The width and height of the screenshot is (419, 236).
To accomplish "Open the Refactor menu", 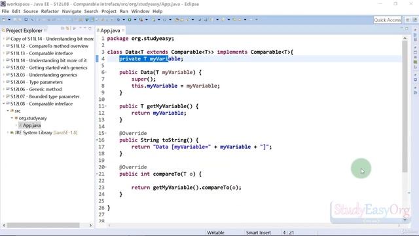I will tap(50, 11).
